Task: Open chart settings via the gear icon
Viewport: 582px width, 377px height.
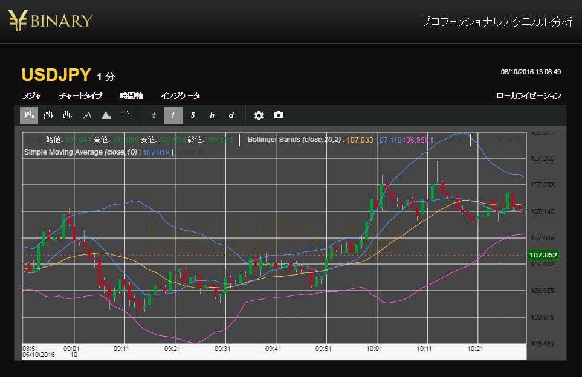Action: 259,115
